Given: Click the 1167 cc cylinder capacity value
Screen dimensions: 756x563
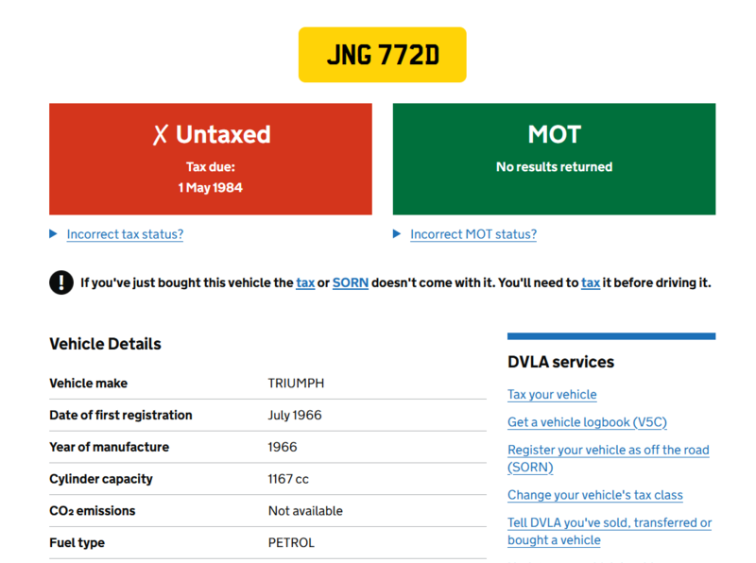Looking at the screenshot, I should point(288,479).
